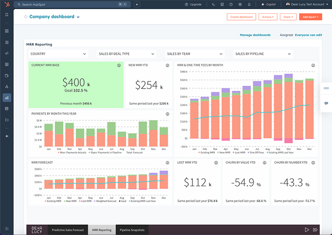
Task: Expand the Company dashboard name dropdown
Action: coord(78,17)
